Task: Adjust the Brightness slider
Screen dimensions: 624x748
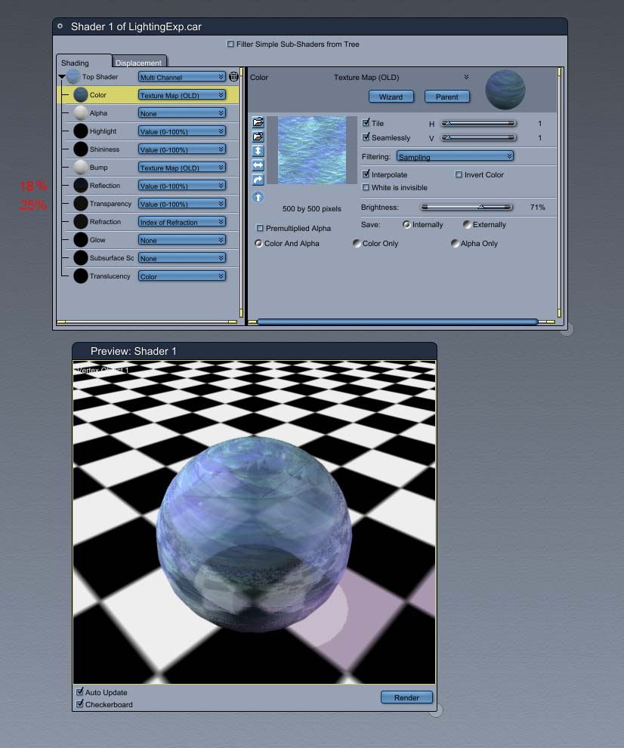Action: coord(467,207)
